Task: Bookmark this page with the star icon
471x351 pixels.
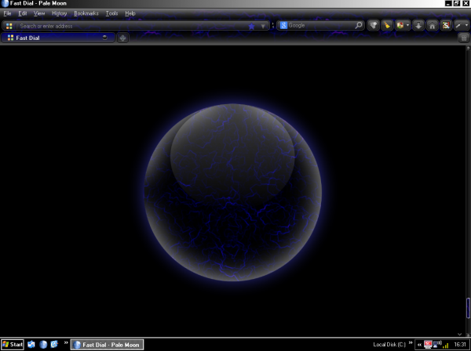Action: coord(251,26)
